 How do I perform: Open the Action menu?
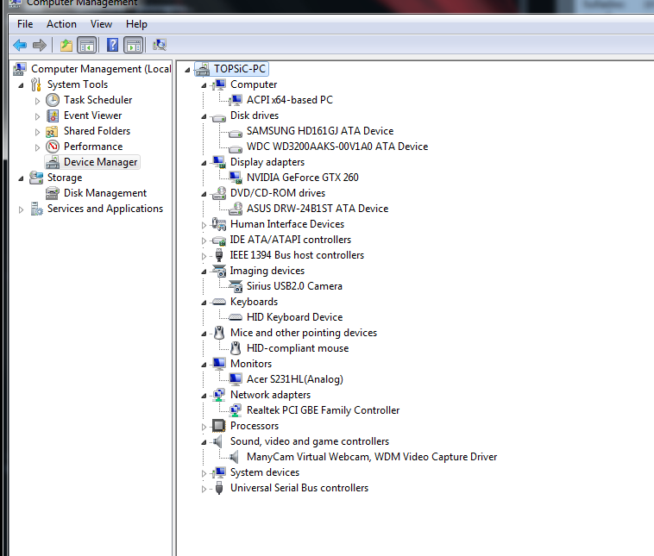(61, 24)
